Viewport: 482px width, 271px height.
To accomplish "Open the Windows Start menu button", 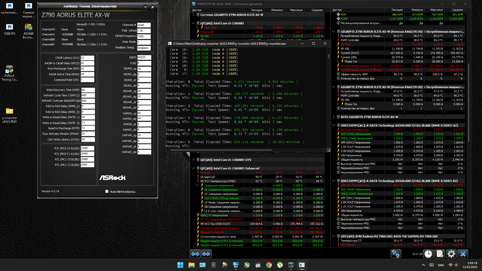I will click(180, 265).
